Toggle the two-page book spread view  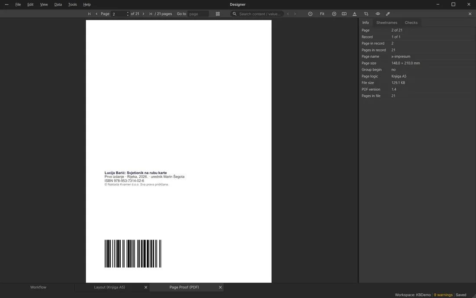pyautogui.click(x=344, y=14)
